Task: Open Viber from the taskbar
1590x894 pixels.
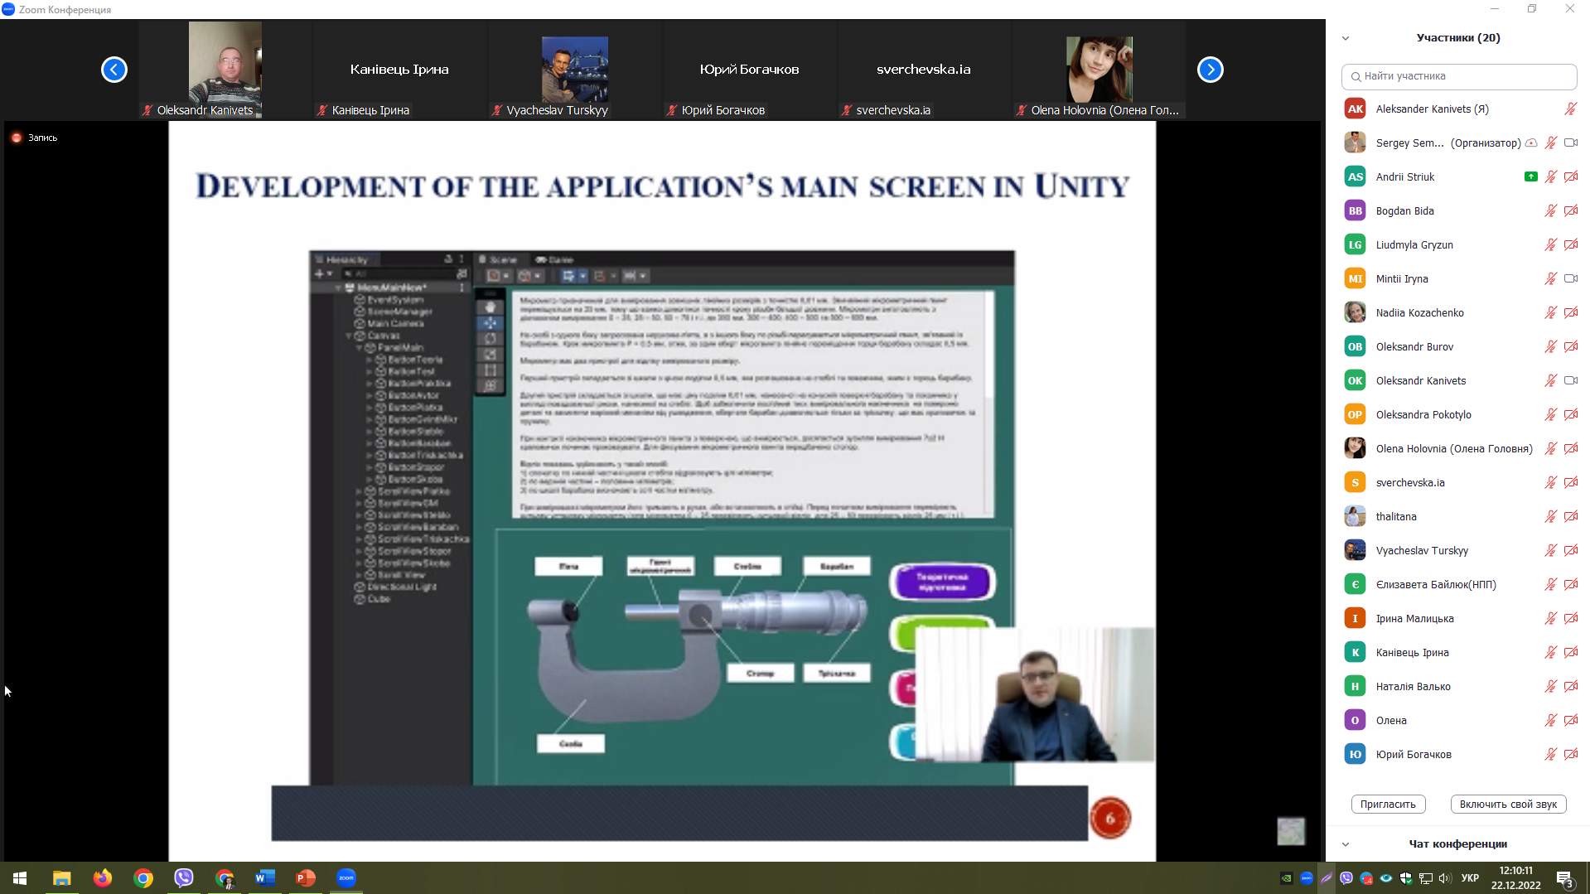Action: pos(184,878)
